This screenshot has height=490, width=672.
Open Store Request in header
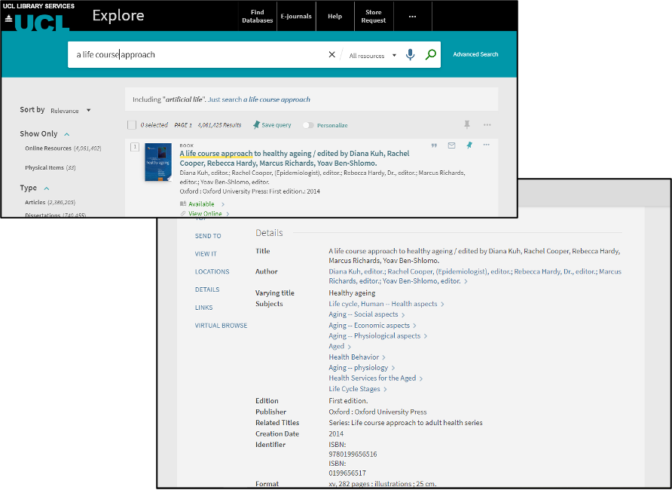(373, 17)
